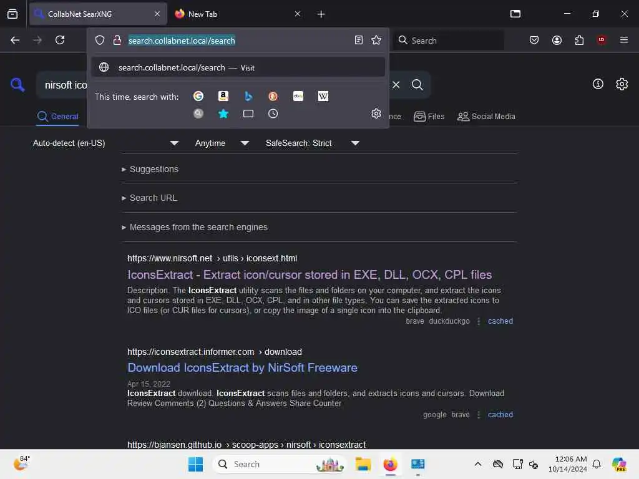The image size is (639, 479).
Task: Clear the SearXNG query with X
Action: (396, 85)
